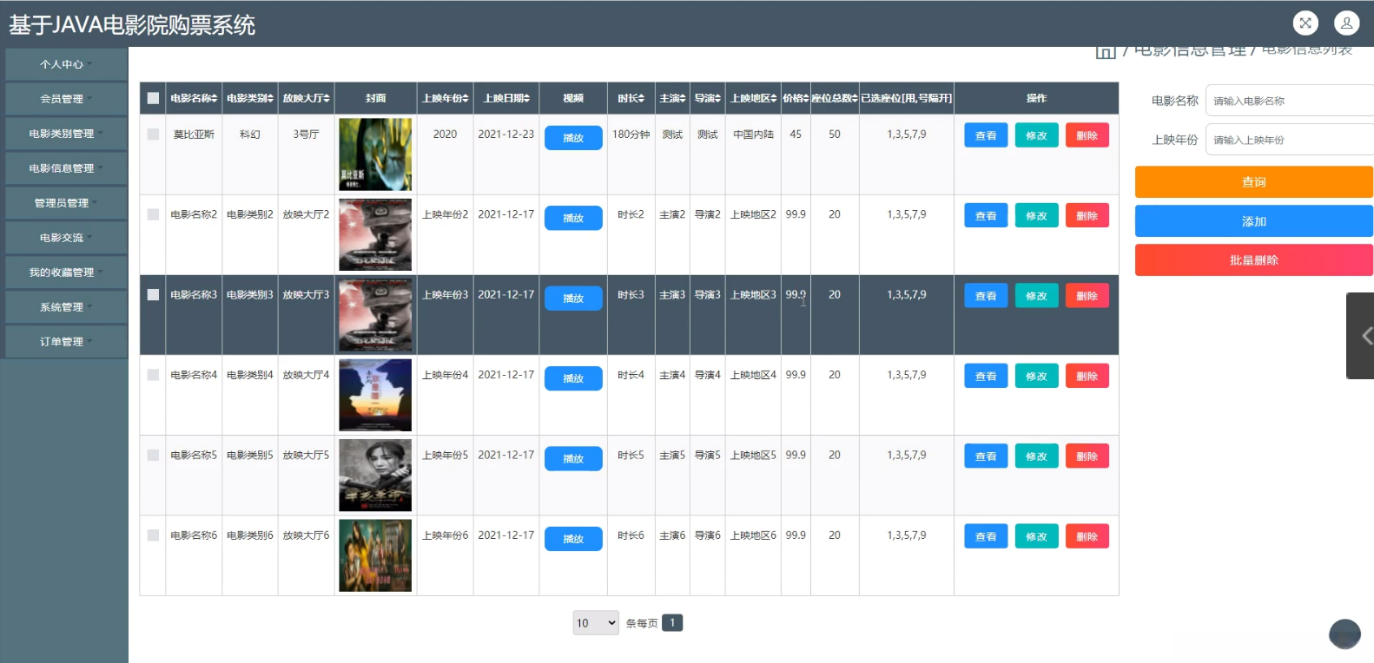Screen dimensions: 1374x663
Task: Sort table by 上映年份 column arrow
Action: [466, 99]
